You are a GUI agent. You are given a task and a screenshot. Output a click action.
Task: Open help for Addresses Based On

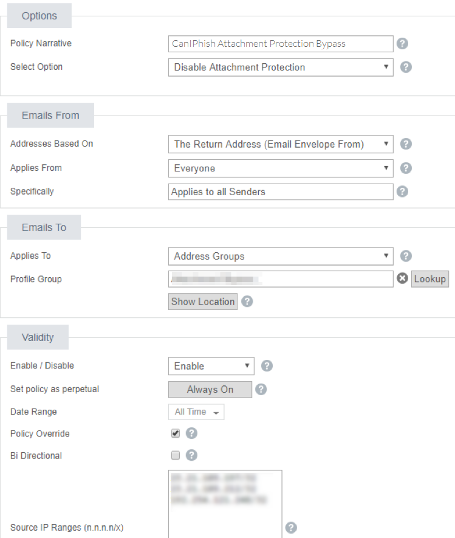pyautogui.click(x=406, y=144)
